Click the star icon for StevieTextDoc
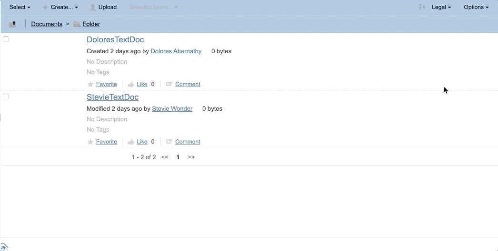 90,142
